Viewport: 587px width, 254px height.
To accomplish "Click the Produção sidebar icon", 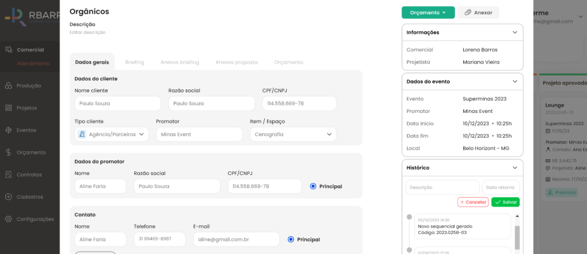I will [x=9, y=85].
